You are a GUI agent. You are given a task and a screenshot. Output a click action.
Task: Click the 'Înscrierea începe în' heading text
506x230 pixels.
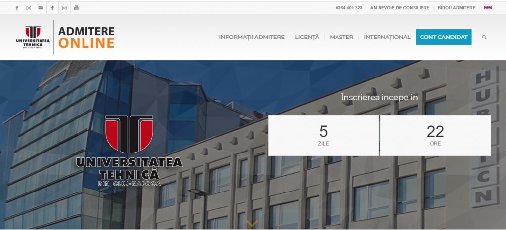(x=379, y=97)
